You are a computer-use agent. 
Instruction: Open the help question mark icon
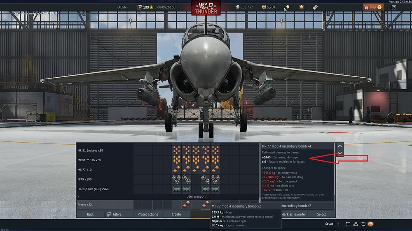coord(394,7)
